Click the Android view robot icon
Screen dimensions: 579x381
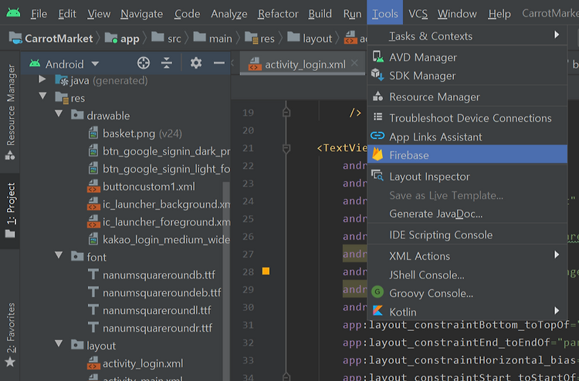(x=35, y=63)
